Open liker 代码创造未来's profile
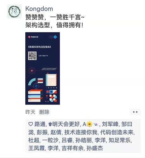Image resolution: width=145 pixels, height=158 pixels. pyautogui.click(x=117, y=132)
